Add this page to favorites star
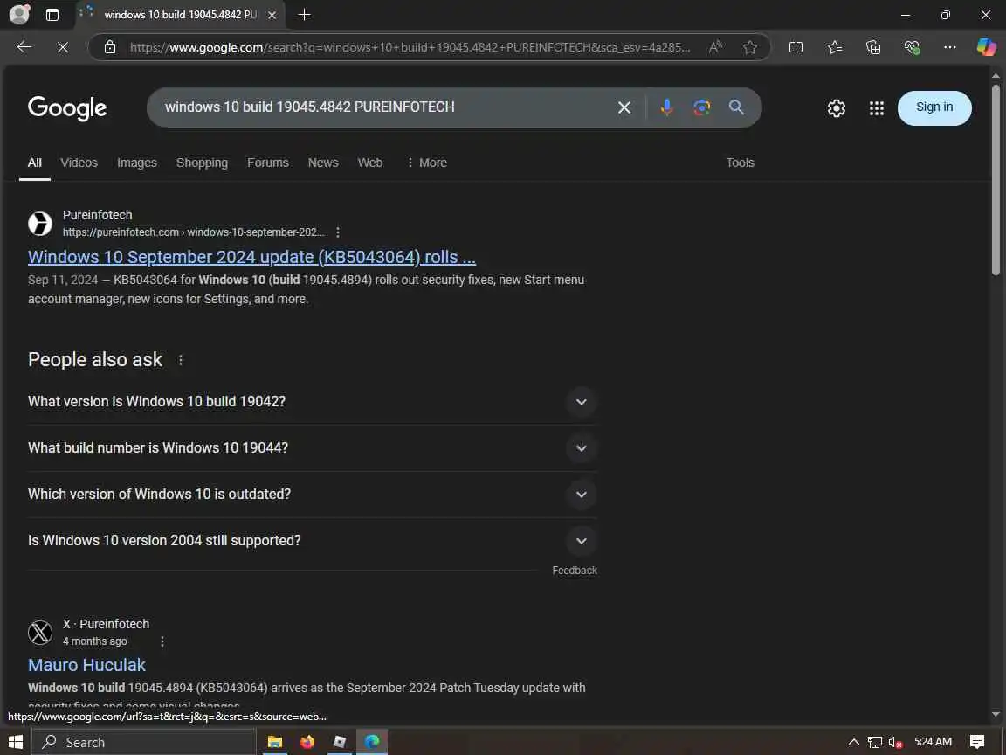This screenshot has height=755, width=1006. tap(750, 47)
